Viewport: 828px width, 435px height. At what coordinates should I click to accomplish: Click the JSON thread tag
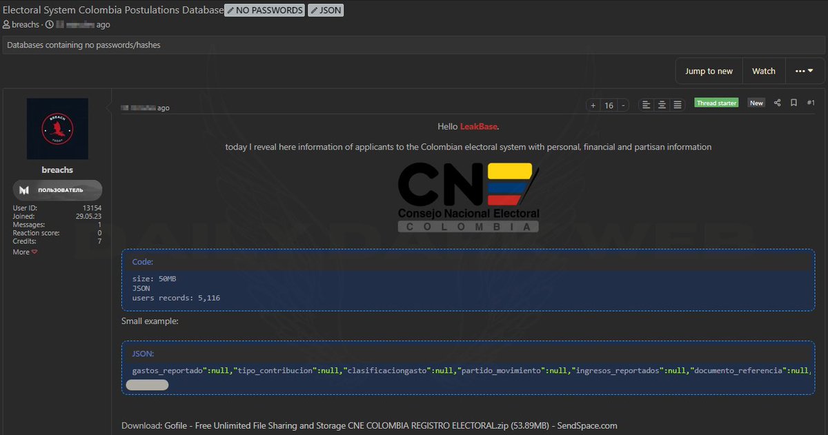tap(326, 10)
